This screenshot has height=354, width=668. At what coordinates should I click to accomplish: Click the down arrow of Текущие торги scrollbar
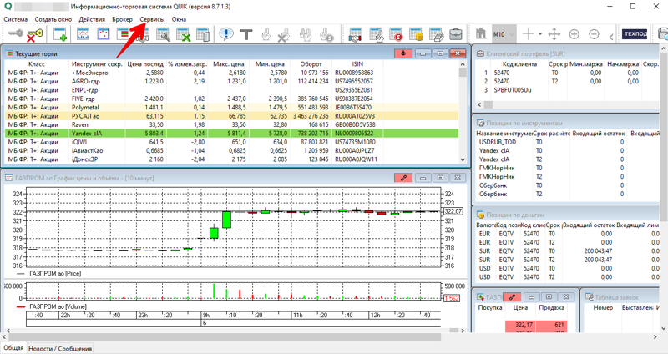pyautogui.click(x=463, y=159)
